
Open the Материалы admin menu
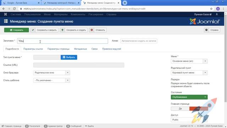pos(61,14)
